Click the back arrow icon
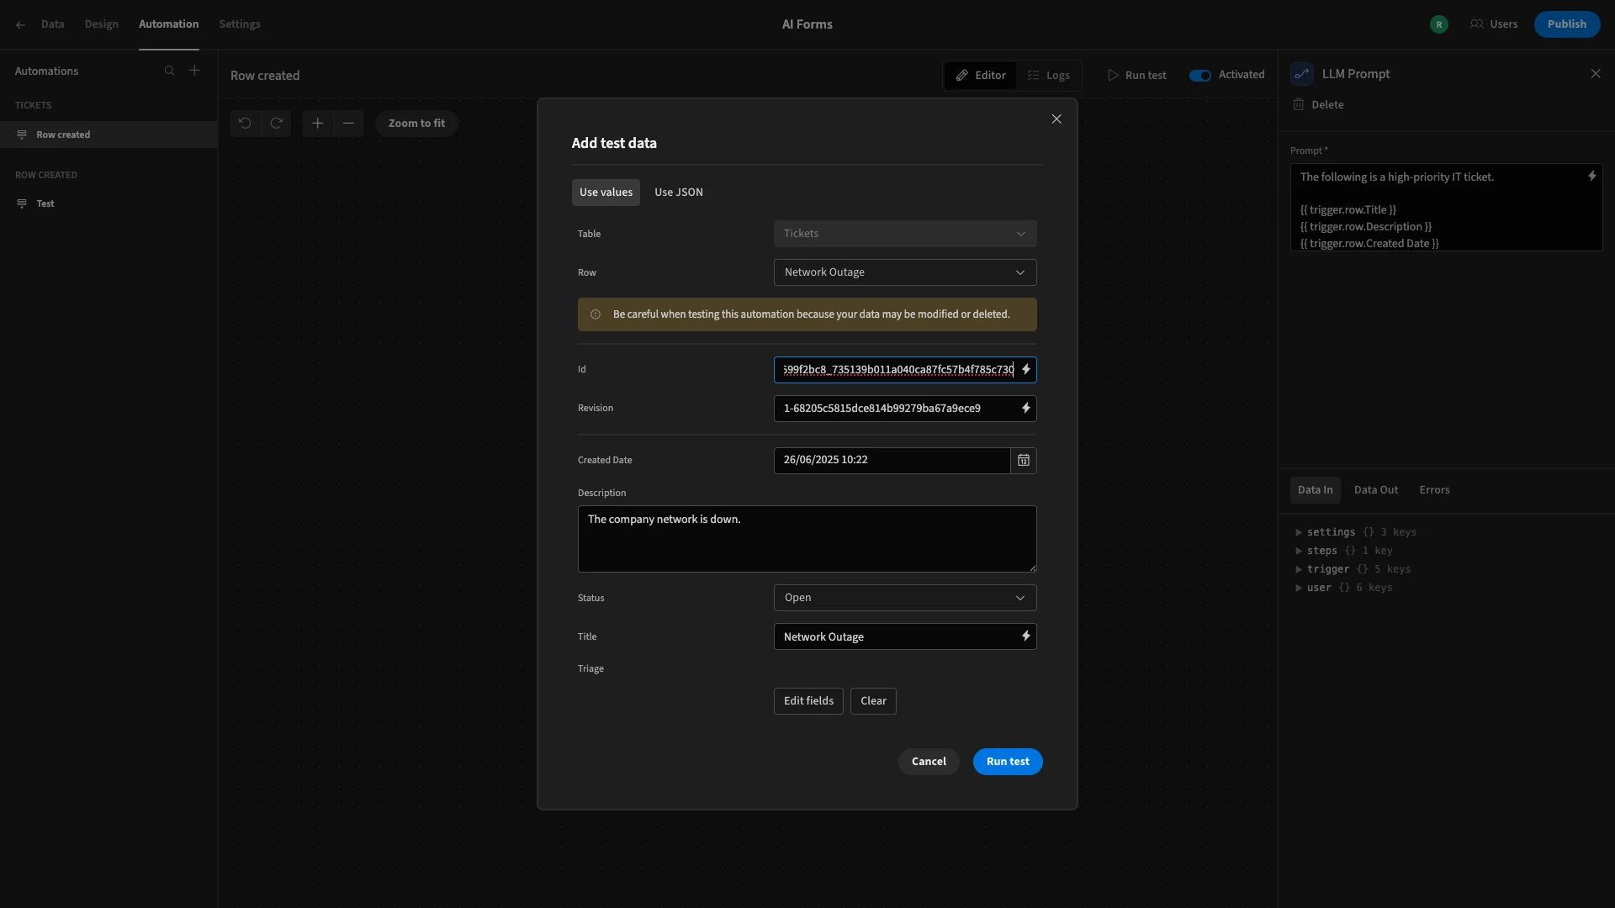Screen dimensions: 1615x908 [x=20, y=24]
